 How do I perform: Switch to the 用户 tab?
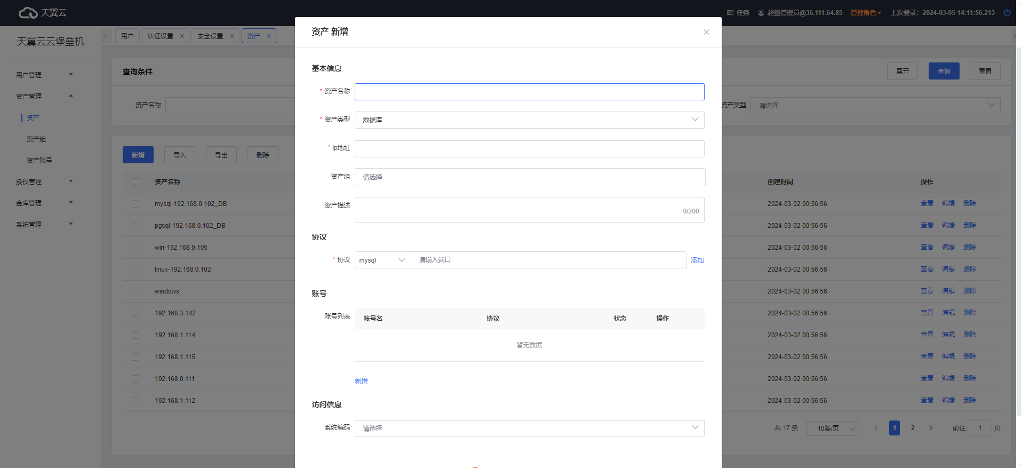pyautogui.click(x=127, y=36)
